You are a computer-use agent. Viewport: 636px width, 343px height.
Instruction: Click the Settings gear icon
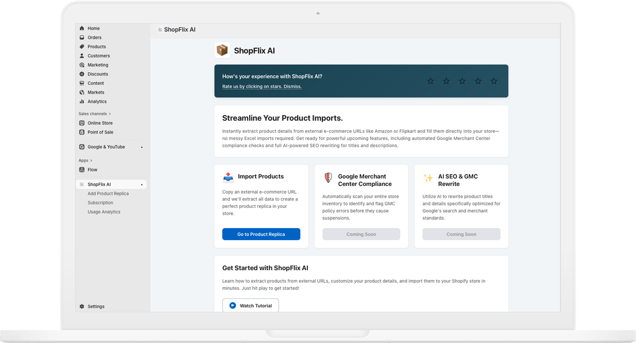coord(82,306)
